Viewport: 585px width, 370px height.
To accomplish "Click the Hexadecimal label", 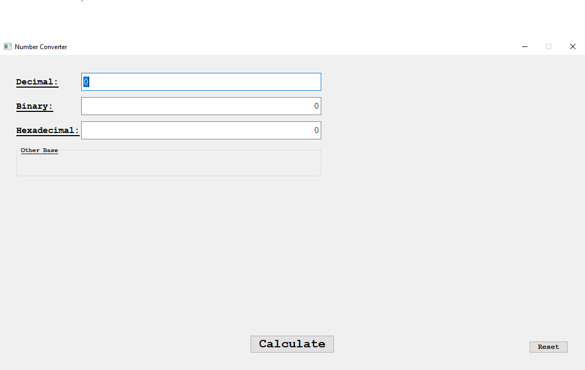I will click(47, 130).
